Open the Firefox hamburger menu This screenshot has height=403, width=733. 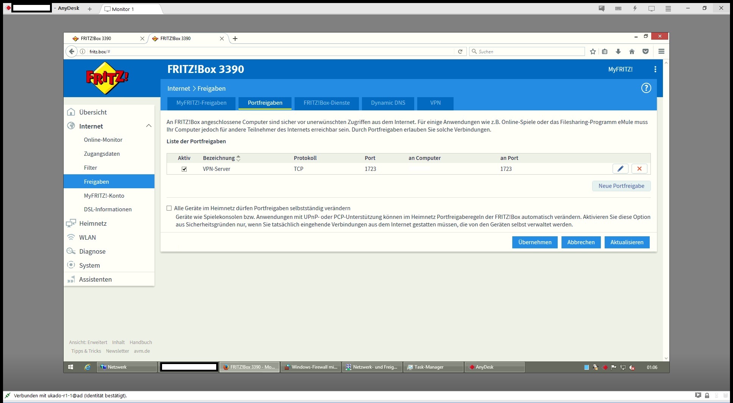coord(661,51)
